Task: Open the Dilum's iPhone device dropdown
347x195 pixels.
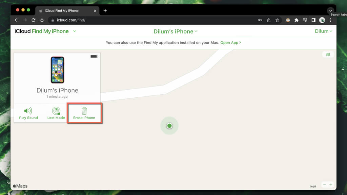Action: coord(175,31)
